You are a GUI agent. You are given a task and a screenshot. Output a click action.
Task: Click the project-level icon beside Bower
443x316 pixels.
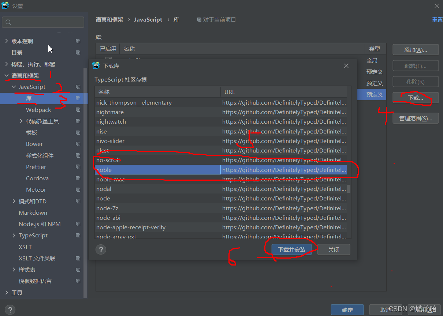click(78, 144)
